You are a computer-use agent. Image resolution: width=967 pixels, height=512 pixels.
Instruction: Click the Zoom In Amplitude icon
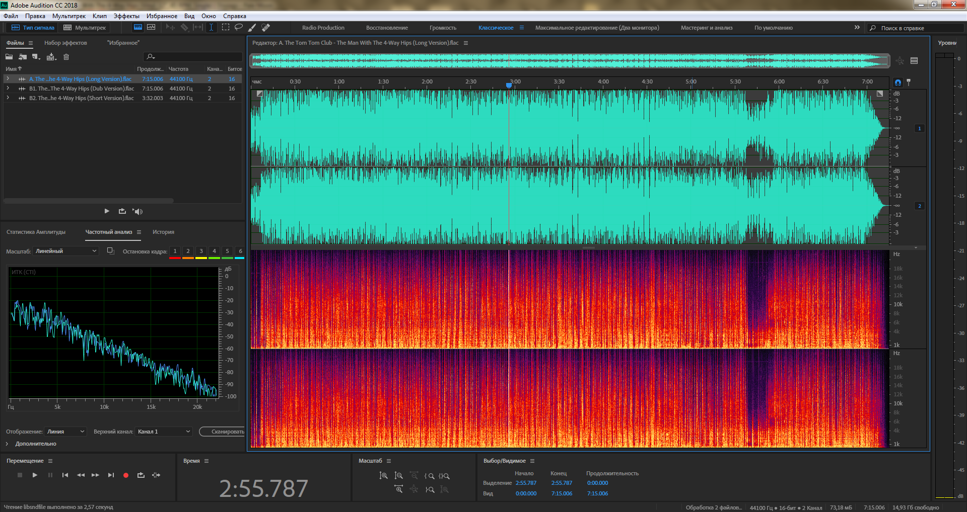coord(383,476)
